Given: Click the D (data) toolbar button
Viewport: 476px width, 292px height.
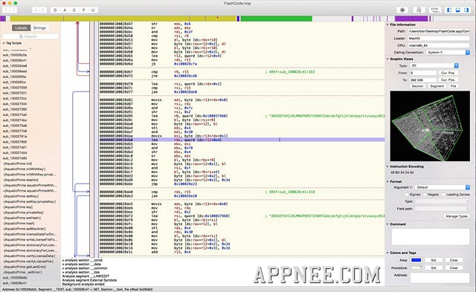Looking at the screenshot, I should 55,10.
